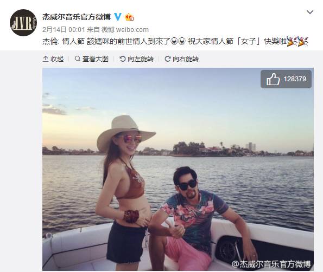Click the blue verified V badge

tap(118, 17)
